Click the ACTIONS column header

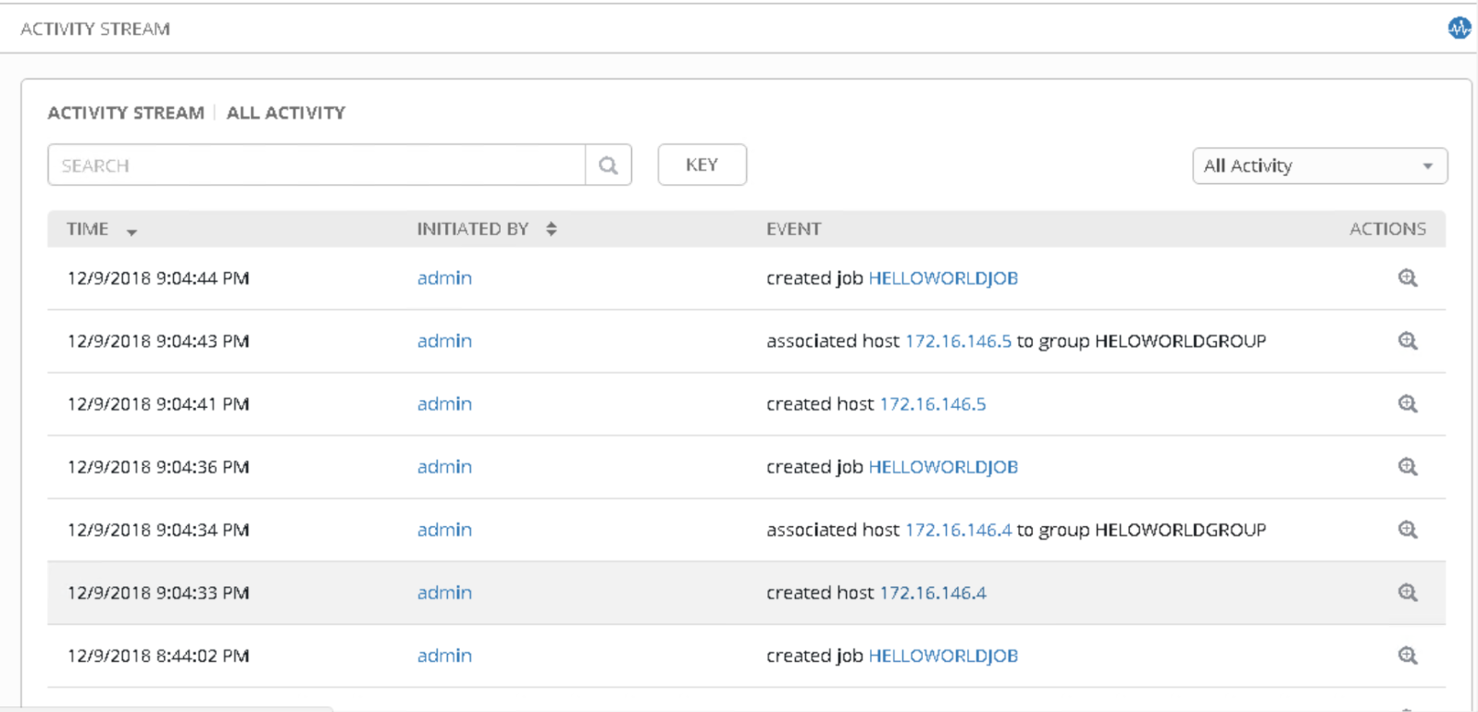[x=1387, y=229]
